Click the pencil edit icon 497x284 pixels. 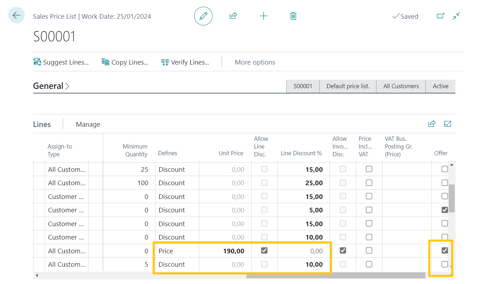203,16
